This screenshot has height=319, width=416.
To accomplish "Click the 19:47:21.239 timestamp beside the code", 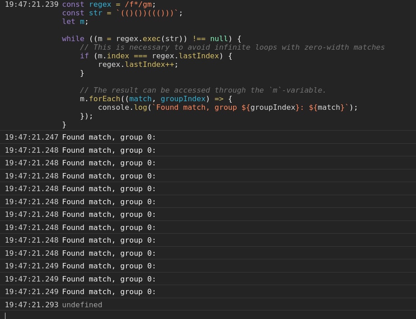I will tap(32, 5).
